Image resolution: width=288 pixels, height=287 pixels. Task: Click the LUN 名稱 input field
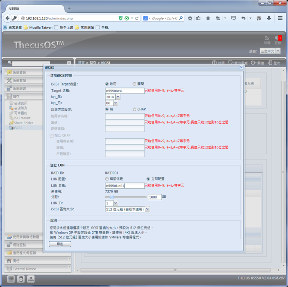(125, 186)
